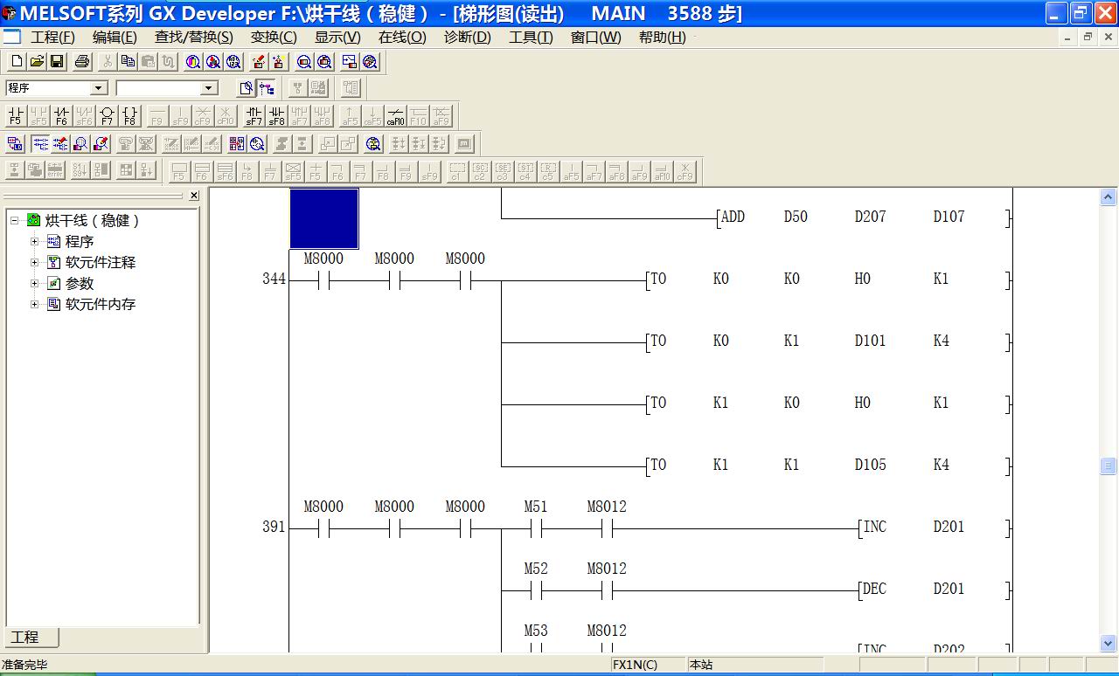The height and width of the screenshot is (676, 1119).
Task: Insert normally closed contact F6
Action: pos(61,116)
